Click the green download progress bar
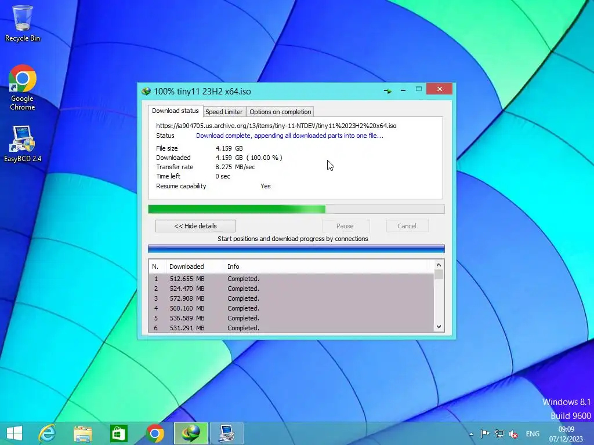The width and height of the screenshot is (594, 445). tap(296, 209)
